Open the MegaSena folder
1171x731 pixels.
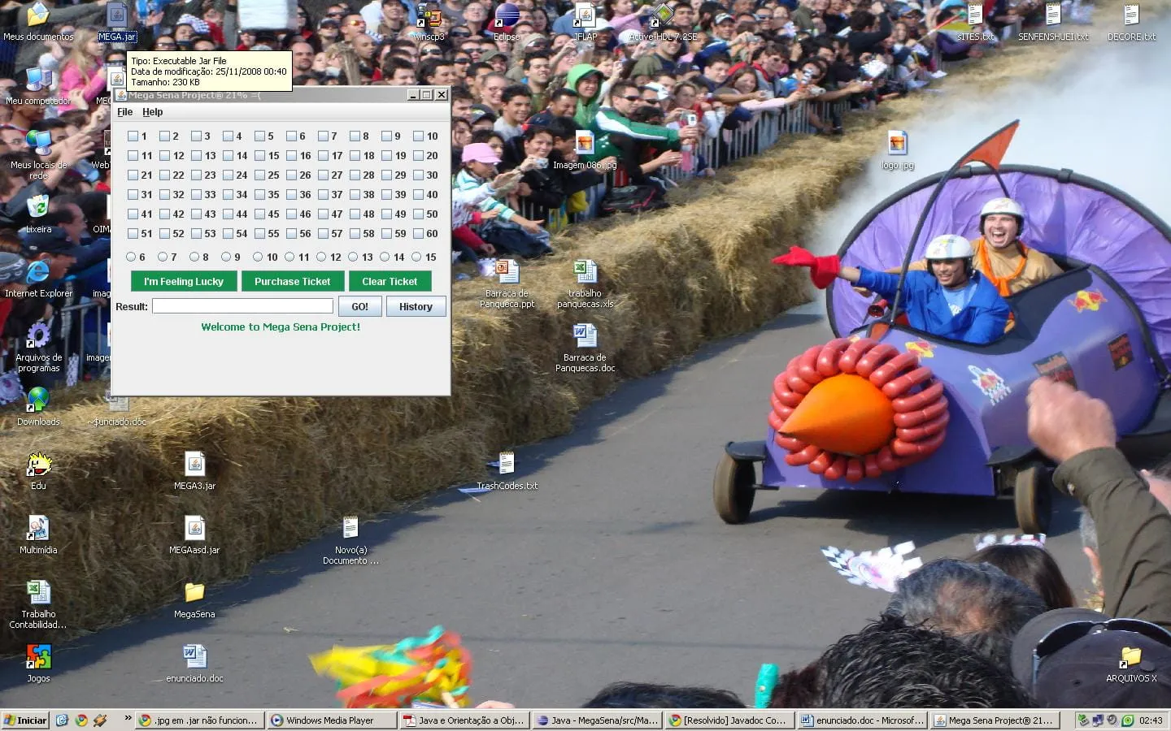tap(194, 599)
